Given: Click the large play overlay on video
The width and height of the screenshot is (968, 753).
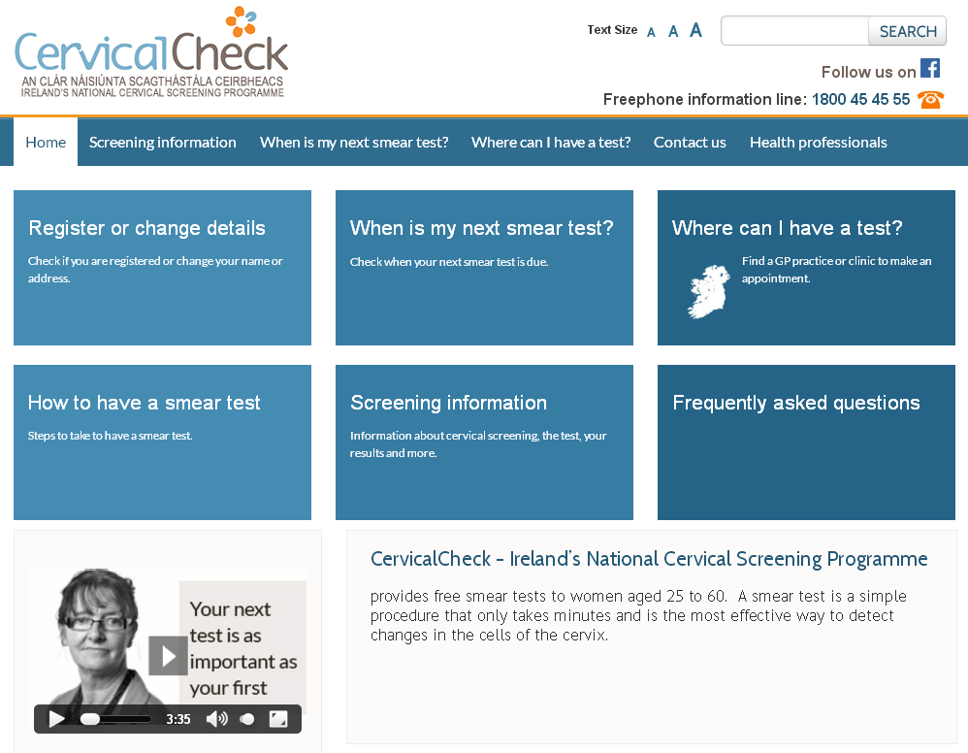Looking at the screenshot, I should [168, 656].
